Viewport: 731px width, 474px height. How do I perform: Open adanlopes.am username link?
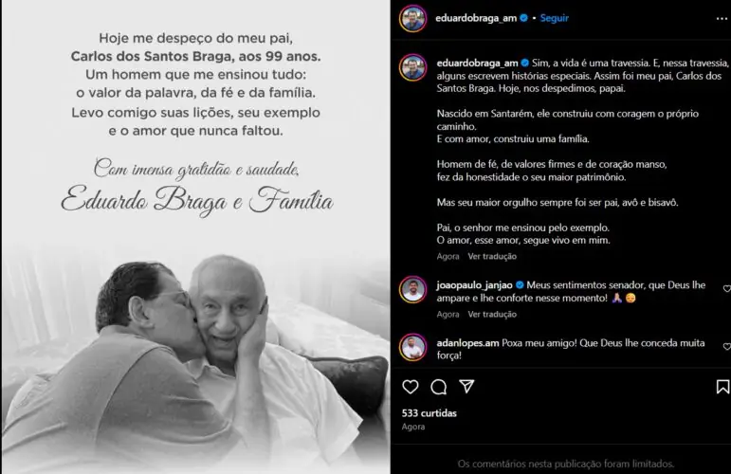point(467,343)
